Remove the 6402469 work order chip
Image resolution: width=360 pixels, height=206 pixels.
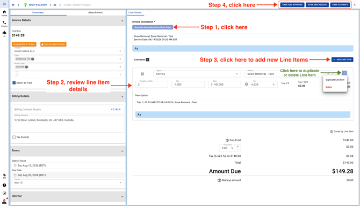click(x=27, y=67)
